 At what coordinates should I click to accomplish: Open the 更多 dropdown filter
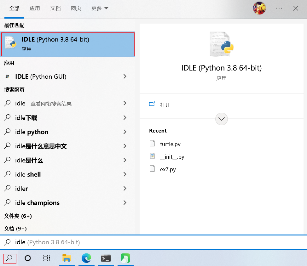[x=100, y=8]
